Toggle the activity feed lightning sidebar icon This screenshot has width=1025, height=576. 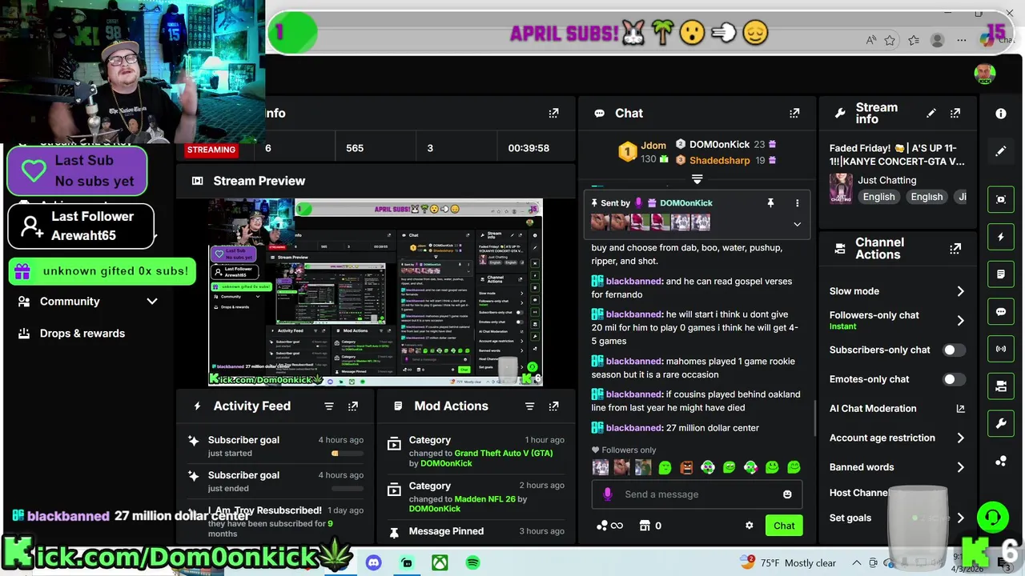(1001, 237)
